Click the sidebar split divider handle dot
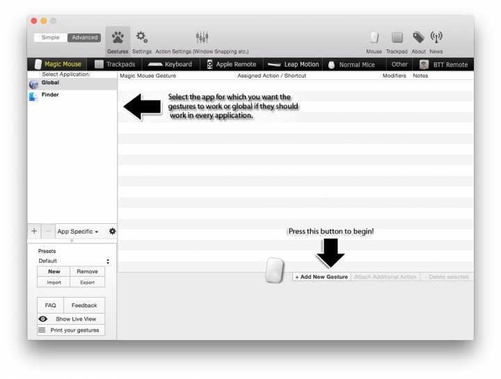 pos(72,241)
